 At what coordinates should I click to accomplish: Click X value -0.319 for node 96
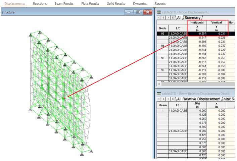click(197, 70)
